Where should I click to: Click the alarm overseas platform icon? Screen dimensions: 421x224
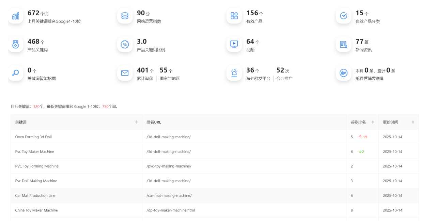(234, 73)
